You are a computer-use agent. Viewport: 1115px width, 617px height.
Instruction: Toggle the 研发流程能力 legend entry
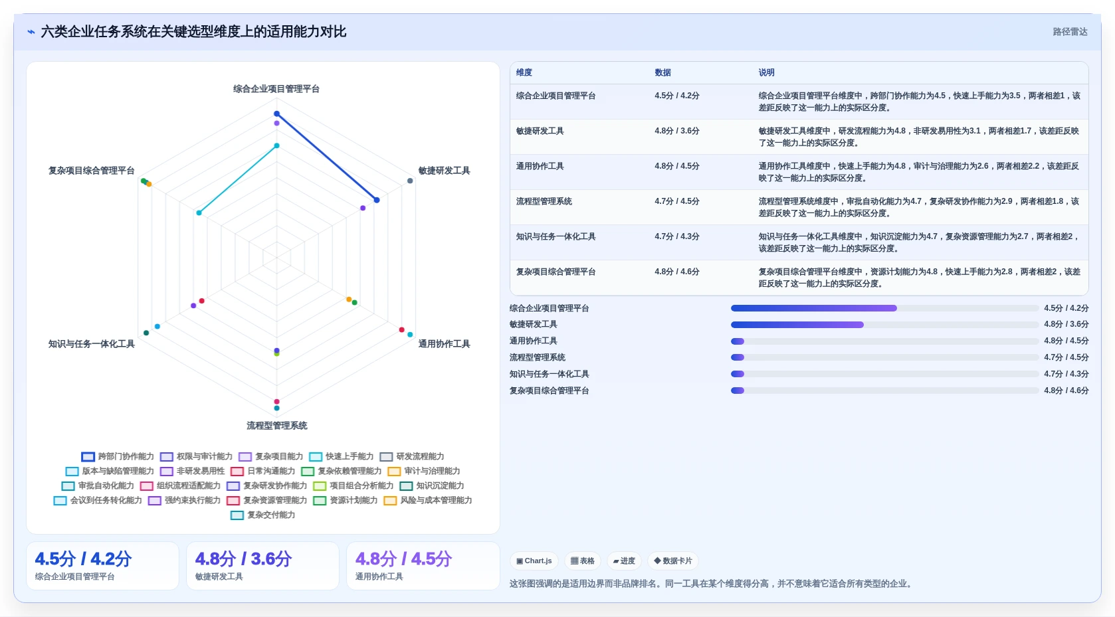click(x=412, y=457)
